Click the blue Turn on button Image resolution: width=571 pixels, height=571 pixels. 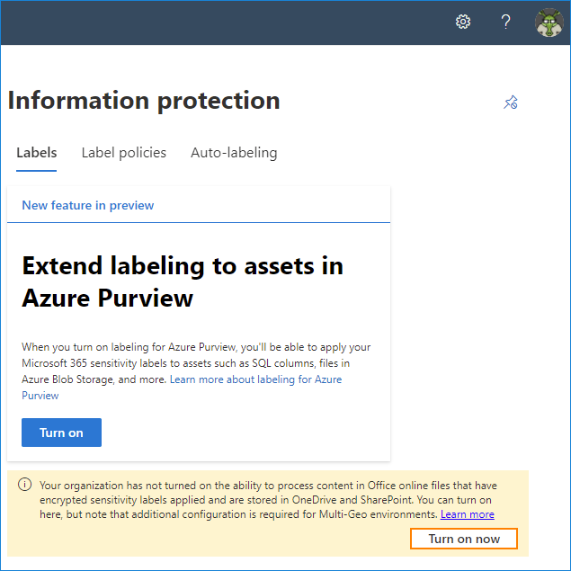pyautogui.click(x=61, y=433)
